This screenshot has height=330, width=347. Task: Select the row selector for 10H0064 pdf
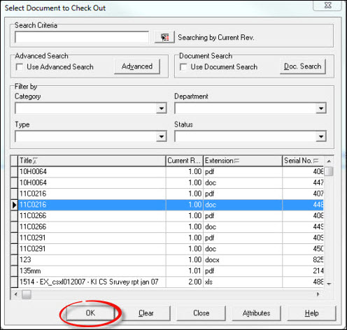pos(14,172)
